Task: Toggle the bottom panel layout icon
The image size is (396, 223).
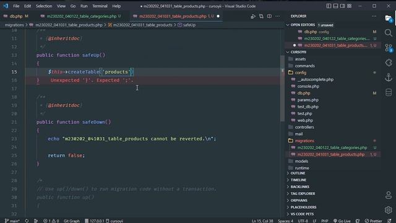Action: click(x=335, y=6)
